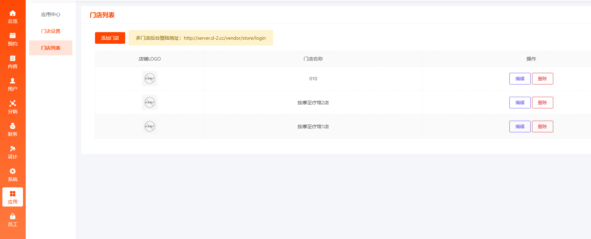Edit the store named 010
The width and height of the screenshot is (591, 239).
point(520,79)
